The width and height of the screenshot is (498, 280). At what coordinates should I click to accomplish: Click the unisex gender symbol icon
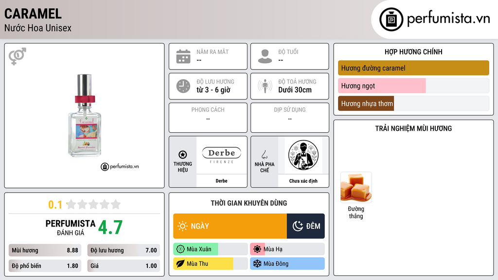(18, 56)
